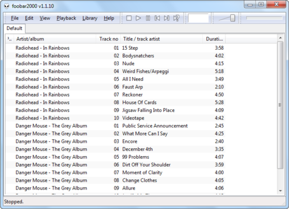
Task: Select the track Public Service Announcement
Action: (x=115, y=126)
